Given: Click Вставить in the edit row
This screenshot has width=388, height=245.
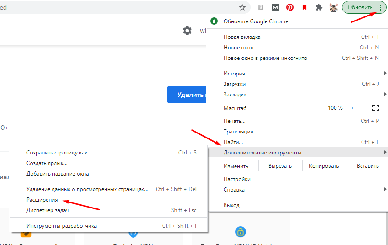Looking at the screenshot, I should click(368, 166).
